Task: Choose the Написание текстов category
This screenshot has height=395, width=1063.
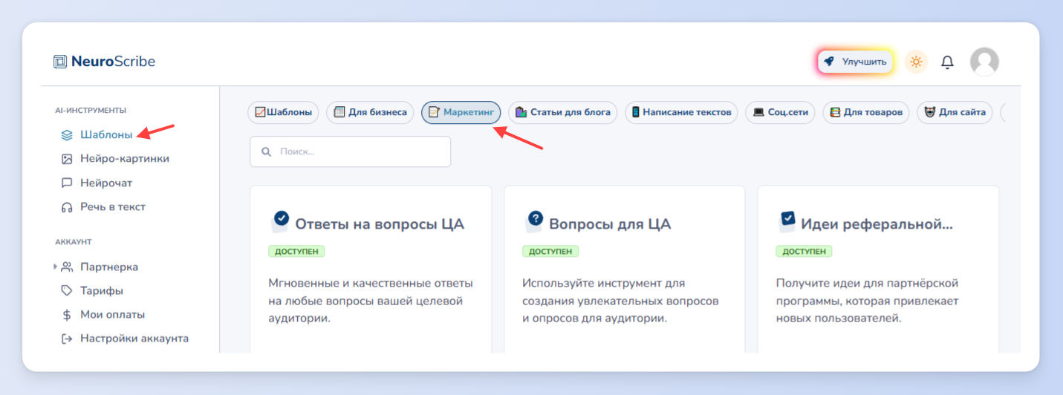Action: [x=681, y=112]
